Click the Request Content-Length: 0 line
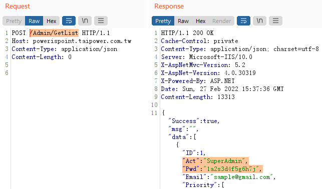This screenshot has width=322, height=189. 42,57
